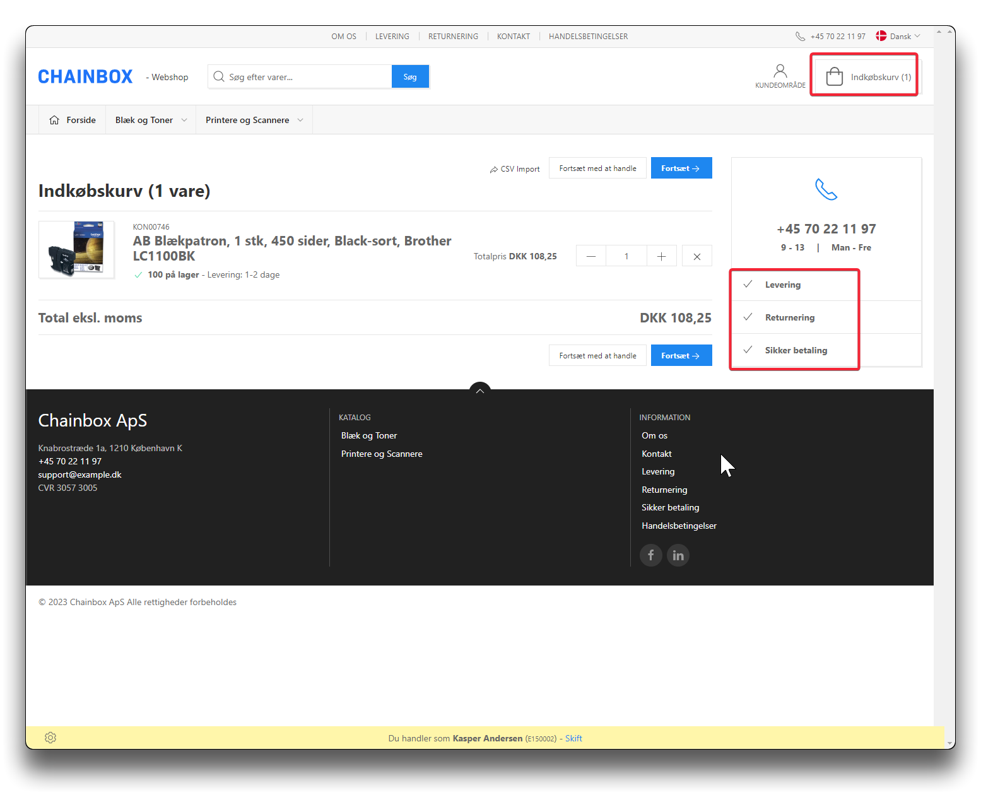Click the support@example.dk email link
Image resolution: width=981 pixels, height=795 pixels.
[79, 474]
